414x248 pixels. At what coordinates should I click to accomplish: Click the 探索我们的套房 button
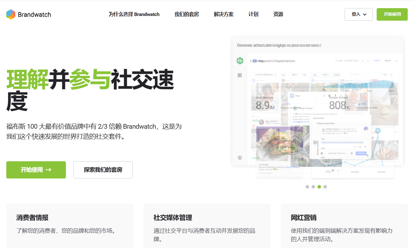(103, 170)
